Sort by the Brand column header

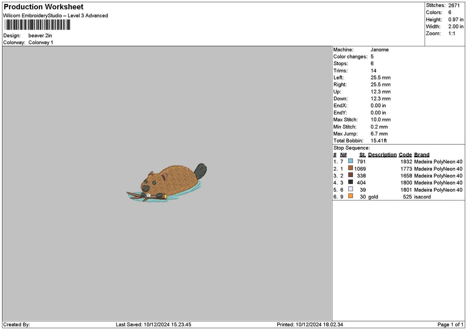tap(422, 154)
